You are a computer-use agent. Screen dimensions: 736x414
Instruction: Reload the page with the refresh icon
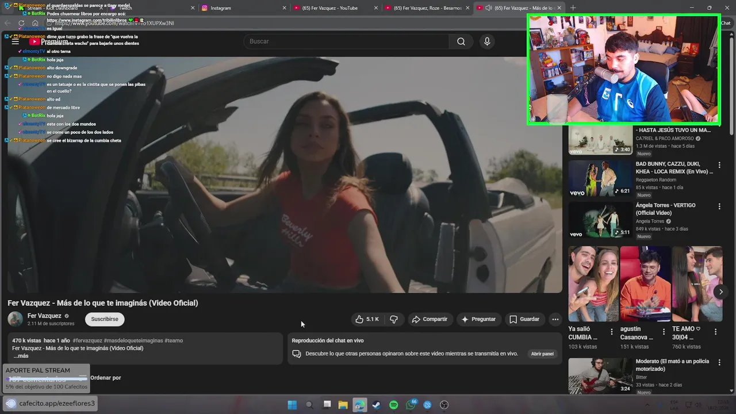pyautogui.click(x=21, y=23)
